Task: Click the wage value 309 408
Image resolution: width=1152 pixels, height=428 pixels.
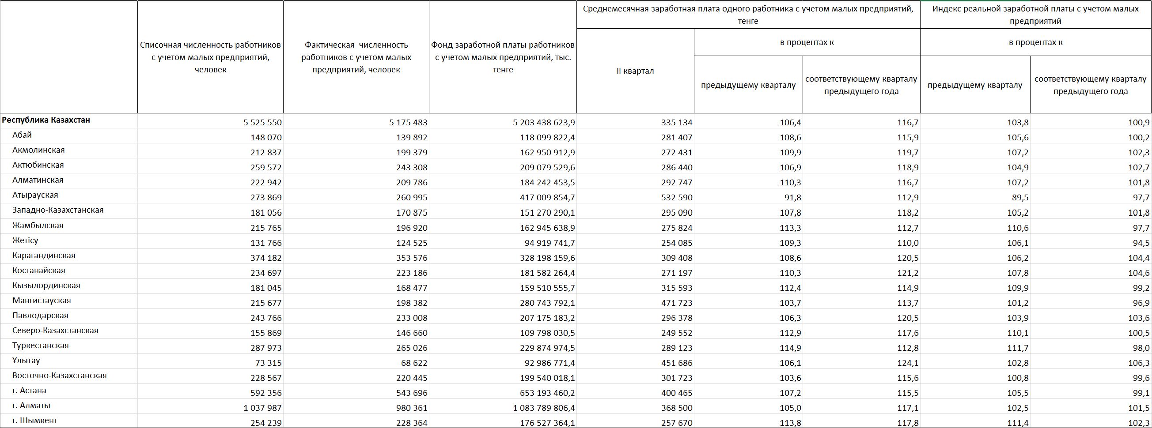Action: pos(677,258)
